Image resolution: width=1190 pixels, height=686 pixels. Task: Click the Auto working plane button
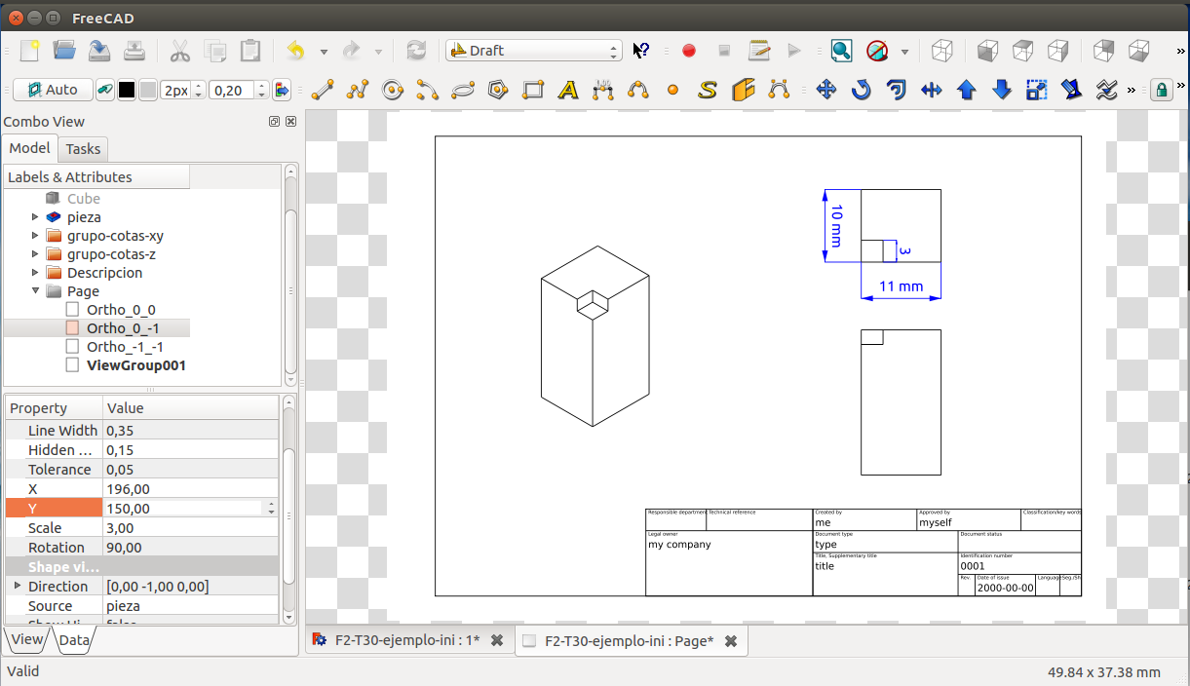click(53, 90)
